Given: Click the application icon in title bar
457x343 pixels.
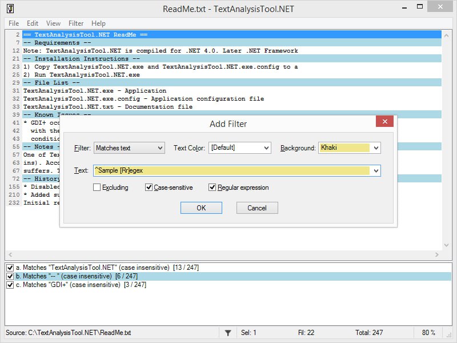Looking at the screenshot, I should [x=10, y=9].
